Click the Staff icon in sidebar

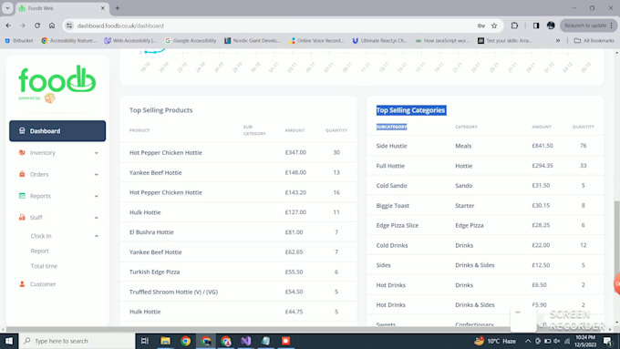(22, 218)
